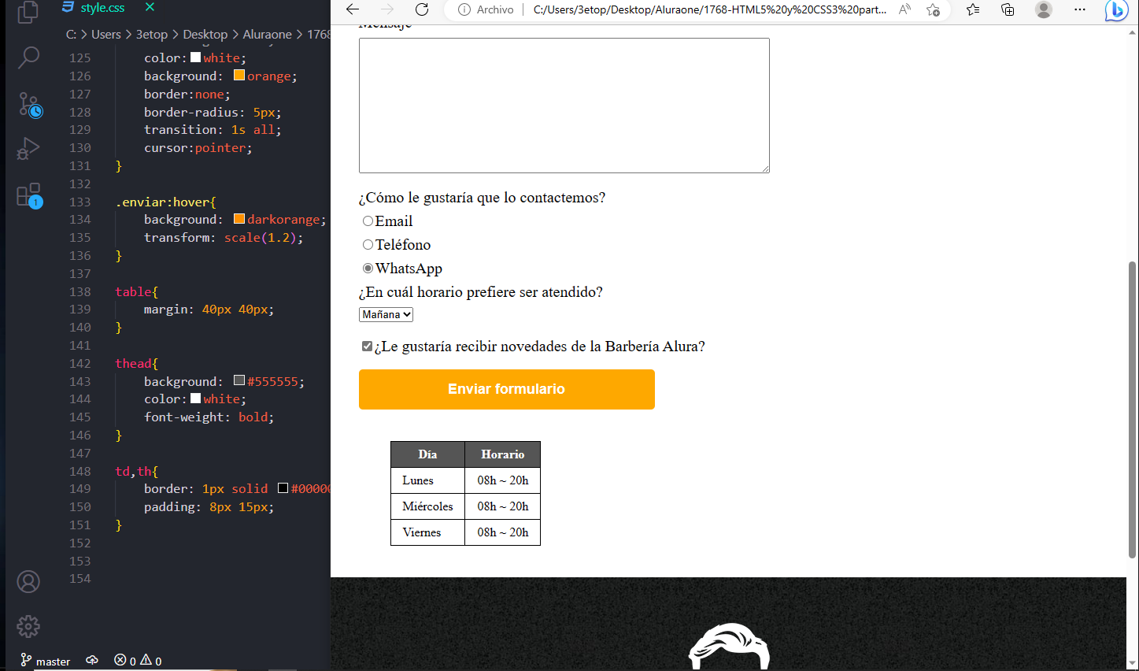Open the errors and warnings panel
The width and height of the screenshot is (1139, 671).
click(138, 661)
